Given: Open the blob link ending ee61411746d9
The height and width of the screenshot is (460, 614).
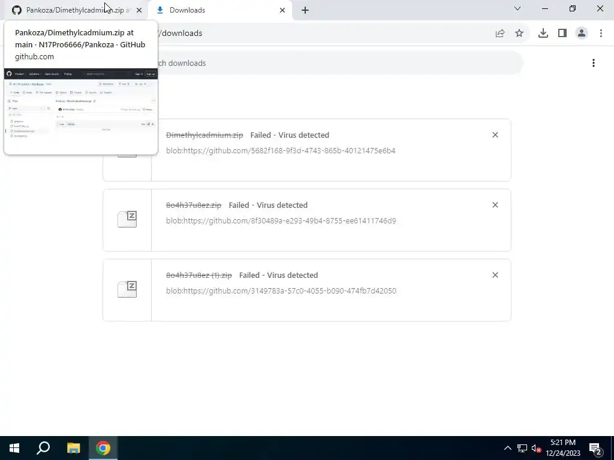Looking at the screenshot, I should (x=281, y=220).
